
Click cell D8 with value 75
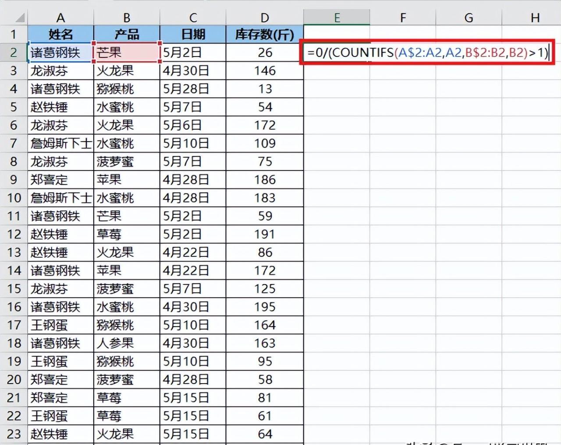(265, 162)
